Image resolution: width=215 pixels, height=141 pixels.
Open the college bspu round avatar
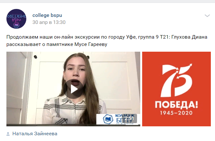click(16, 19)
